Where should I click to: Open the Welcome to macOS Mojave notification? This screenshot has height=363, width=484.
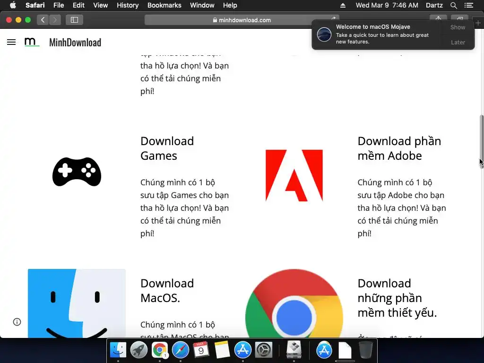tap(377, 34)
